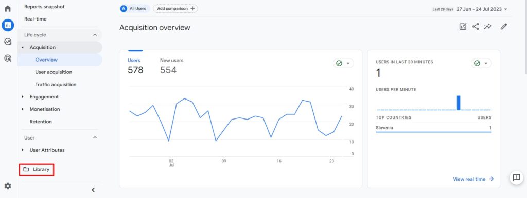Click the USERS IN LAST 30 MINUTES label
The image size is (527, 198).
pos(405,62)
